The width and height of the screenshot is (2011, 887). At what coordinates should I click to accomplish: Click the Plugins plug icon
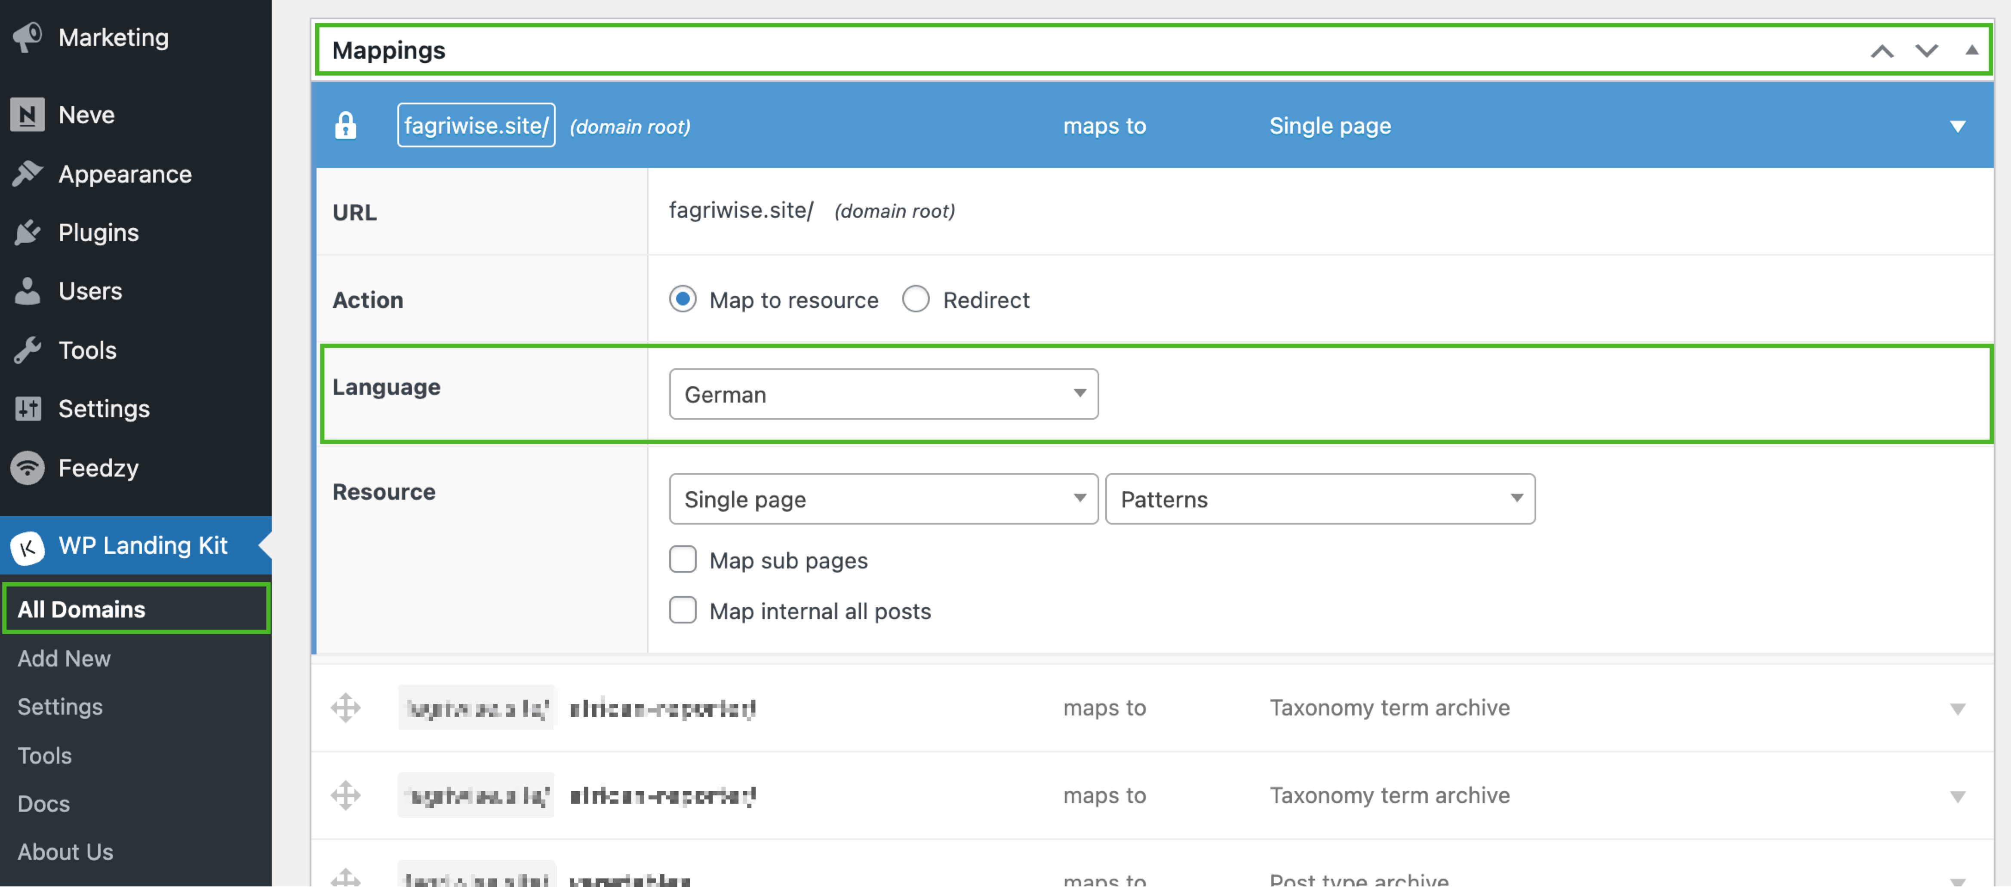[28, 232]
